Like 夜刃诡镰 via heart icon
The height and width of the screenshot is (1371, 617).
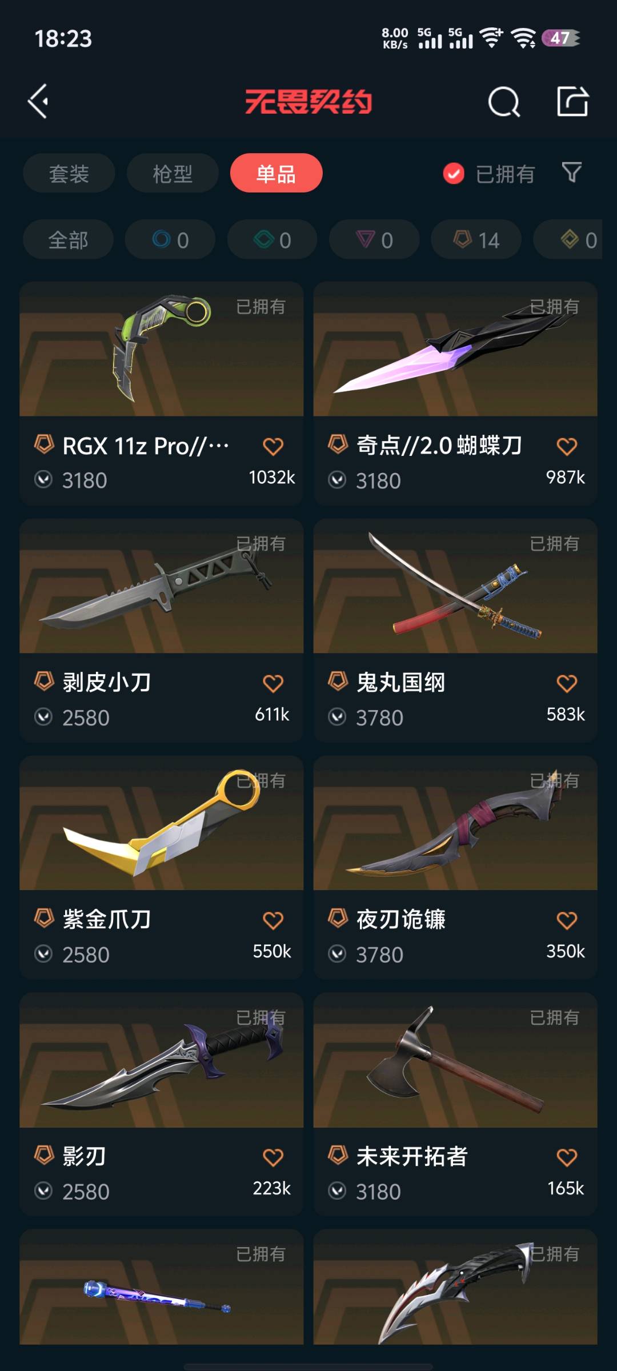(x=567, y=920)
